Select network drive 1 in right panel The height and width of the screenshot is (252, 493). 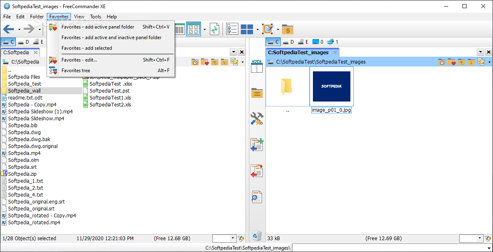tap(333, 42)
